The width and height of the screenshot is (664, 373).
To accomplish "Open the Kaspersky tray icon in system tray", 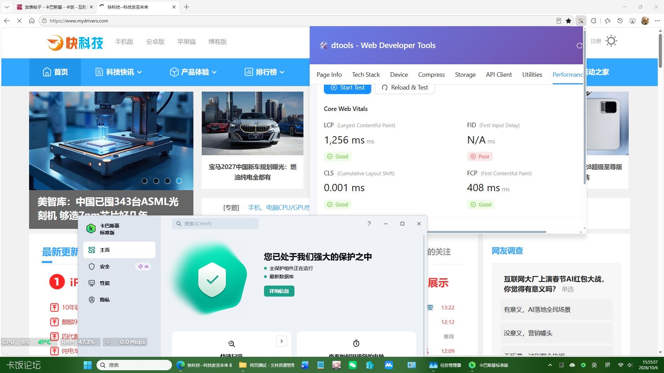I will click(583, 365).
